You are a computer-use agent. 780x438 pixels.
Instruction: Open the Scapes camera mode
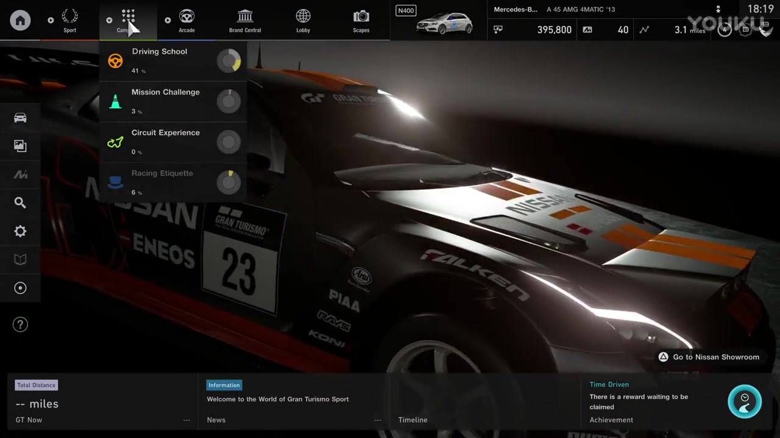(x=361, y=20)
